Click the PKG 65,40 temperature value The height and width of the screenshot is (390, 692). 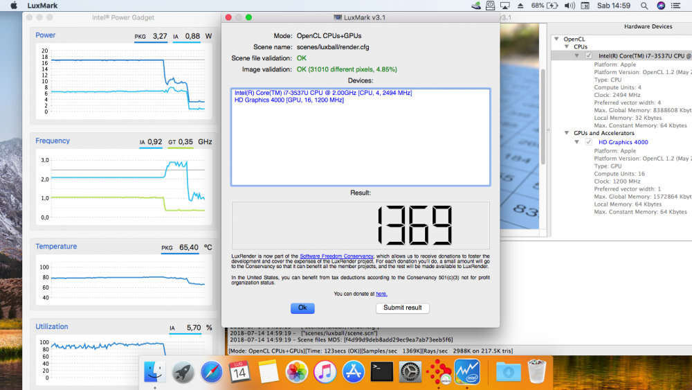[180, 247]
